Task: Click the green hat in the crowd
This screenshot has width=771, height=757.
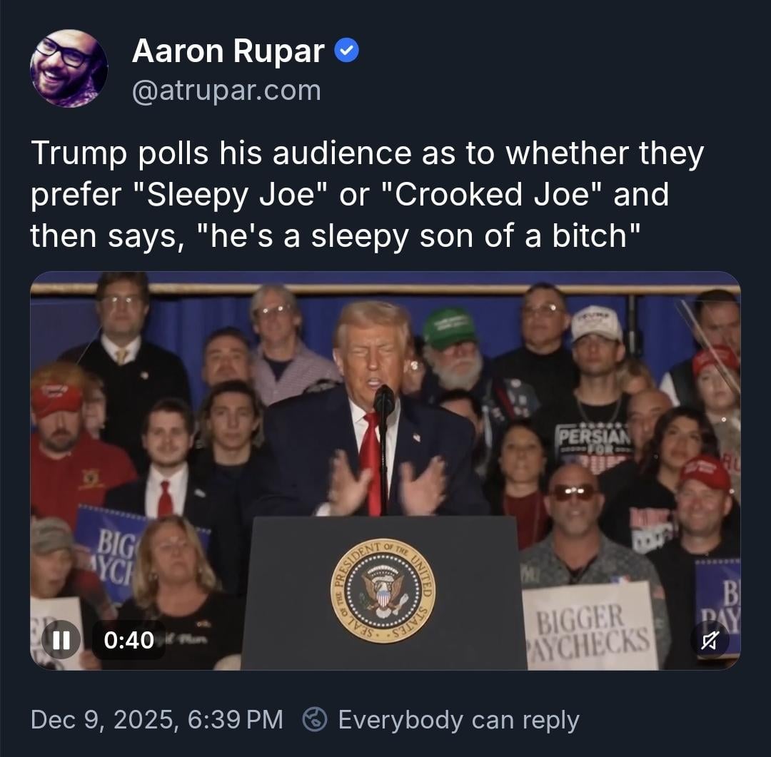Action: pyautogui.click(x=448, y=327)
